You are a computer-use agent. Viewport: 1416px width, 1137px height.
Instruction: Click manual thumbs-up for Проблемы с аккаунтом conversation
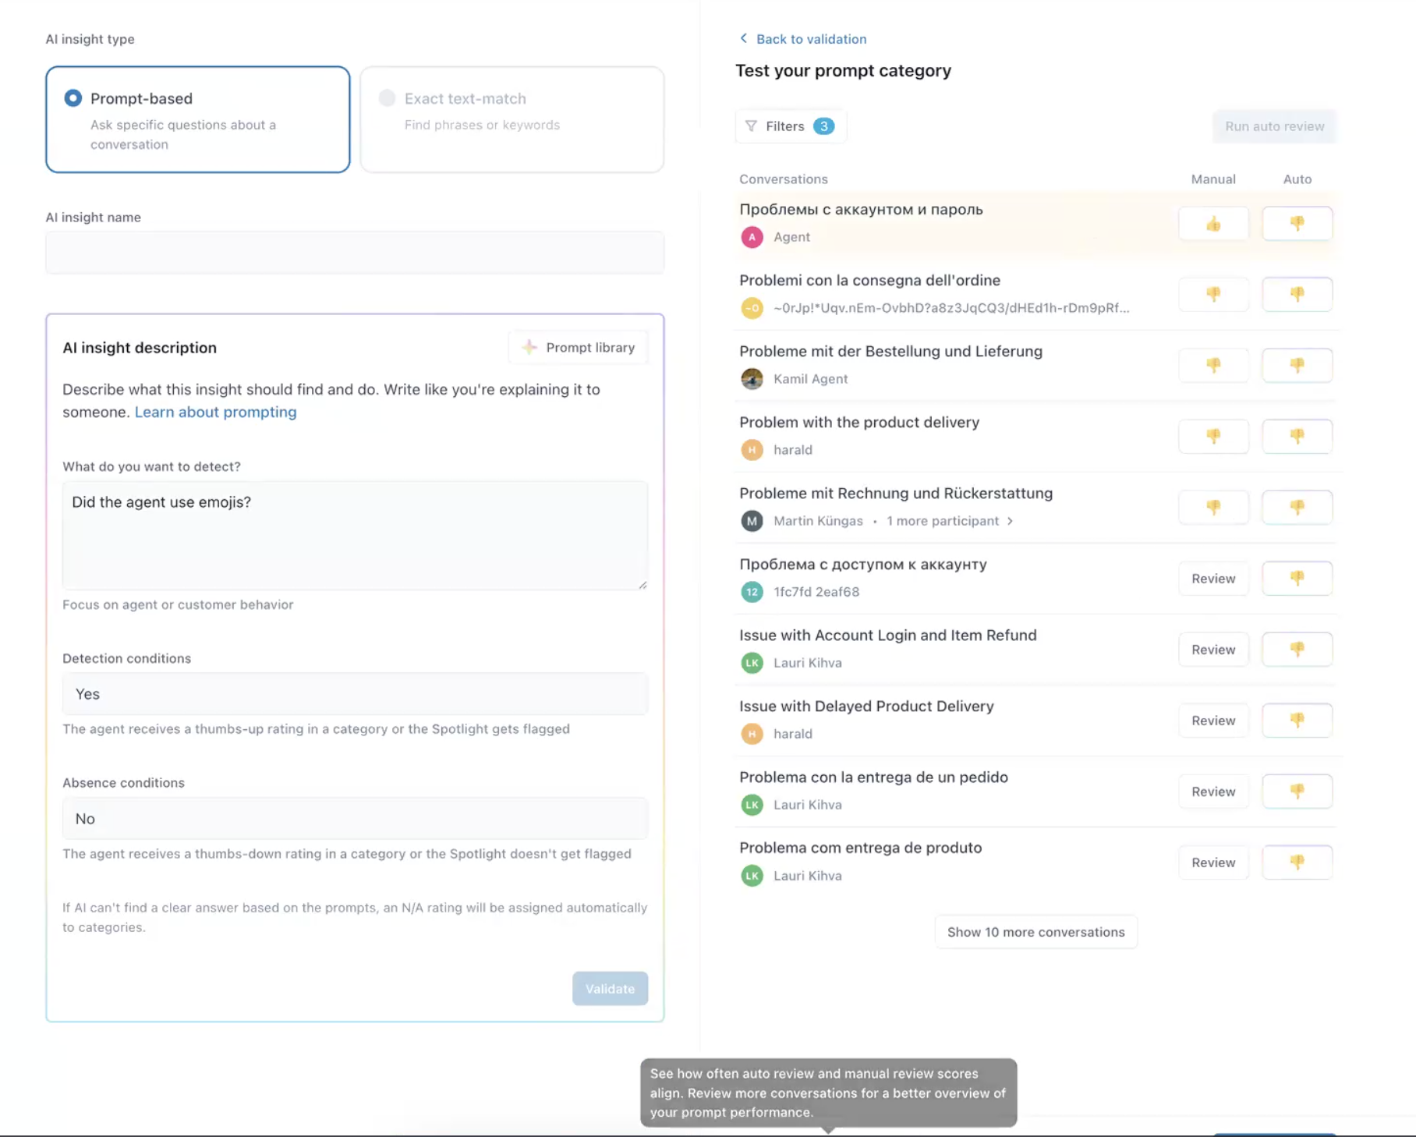(1213, 225)
